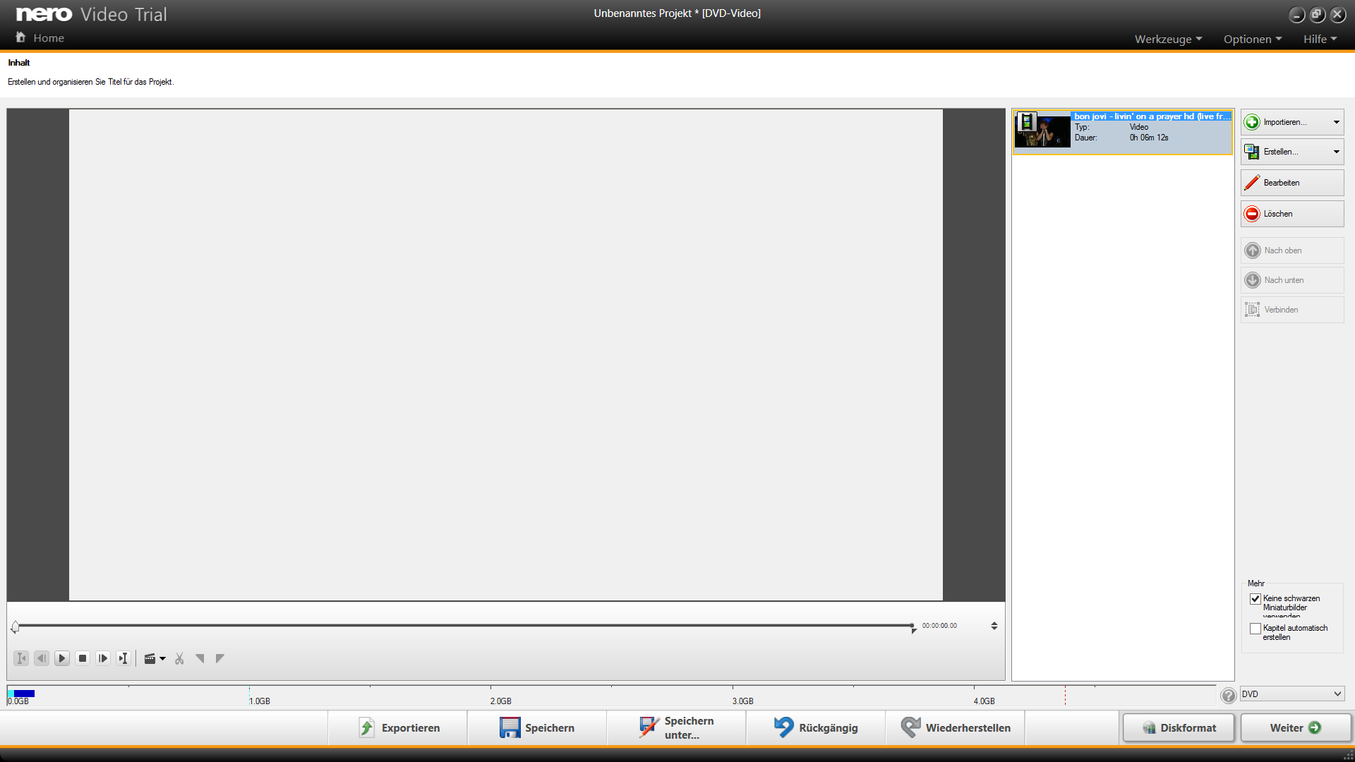Click the Home icon in header
The height and width of the screenshot is (762, 1355).
(21, 37)
